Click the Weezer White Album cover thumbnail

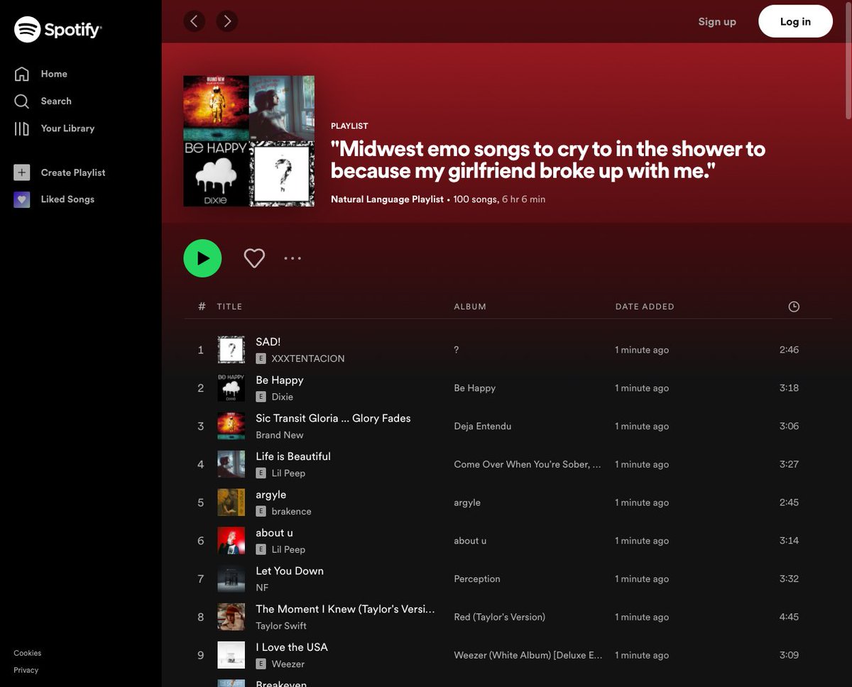(231, 655)
